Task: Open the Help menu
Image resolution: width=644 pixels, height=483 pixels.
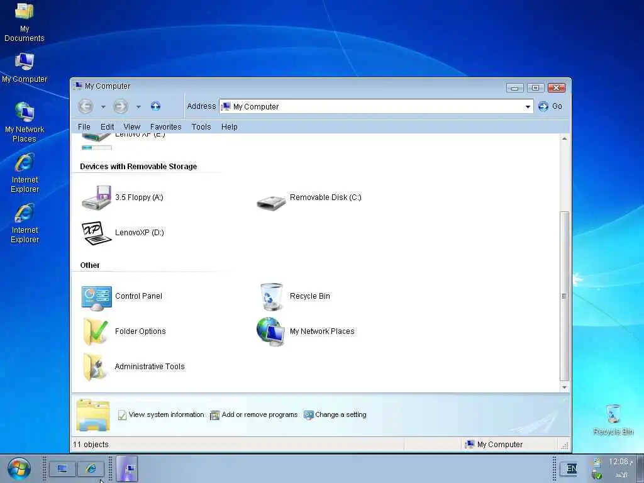Action: [229, 127]
